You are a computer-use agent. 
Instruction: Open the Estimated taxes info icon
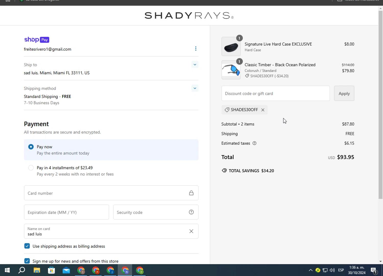pyautogui.click(x=254, y=143)
